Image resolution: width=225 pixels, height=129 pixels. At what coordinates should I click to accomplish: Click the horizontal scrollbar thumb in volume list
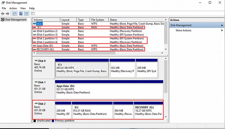(x=76, y=53)
